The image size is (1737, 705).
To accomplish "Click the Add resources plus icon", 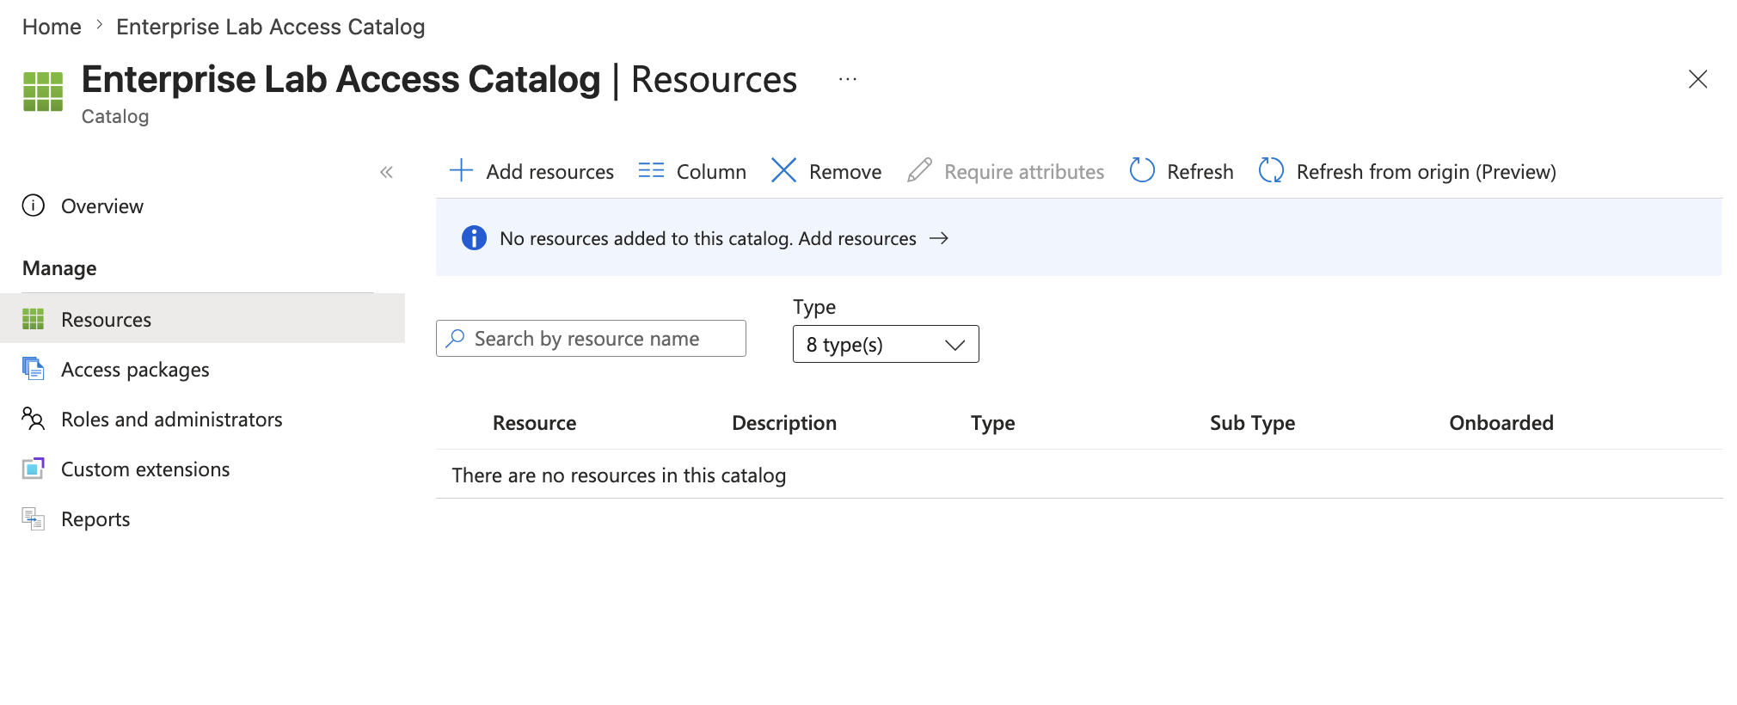I will pyautogui.click(x=461, y=170).
